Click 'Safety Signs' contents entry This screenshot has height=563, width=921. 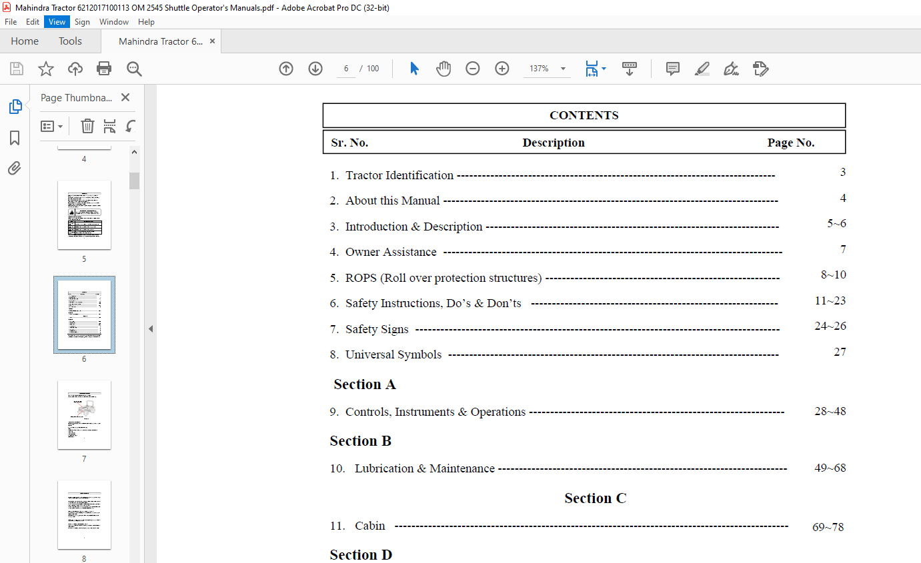coord(377,329)
